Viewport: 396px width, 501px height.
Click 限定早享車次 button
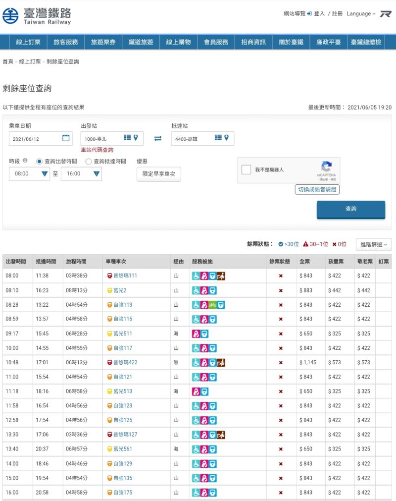158,174
